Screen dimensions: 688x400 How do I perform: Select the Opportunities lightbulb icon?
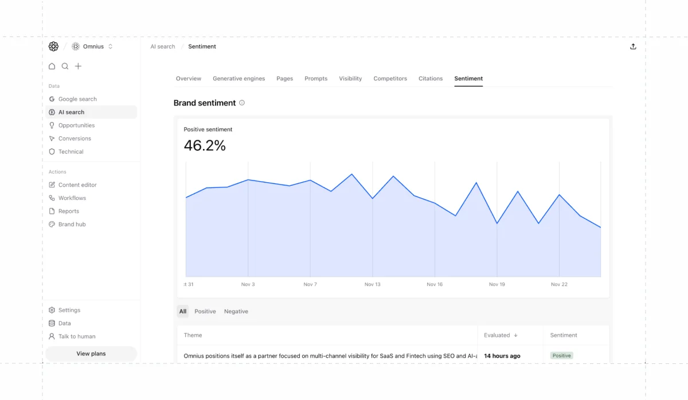pyautogui.click(x=52, y=125)
